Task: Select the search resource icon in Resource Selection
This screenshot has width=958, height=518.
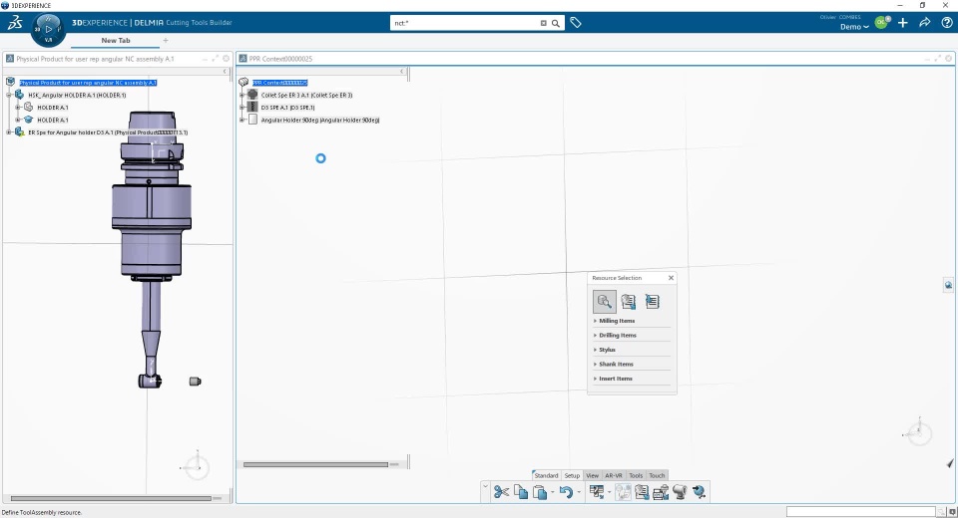Action: coord(605,302)
